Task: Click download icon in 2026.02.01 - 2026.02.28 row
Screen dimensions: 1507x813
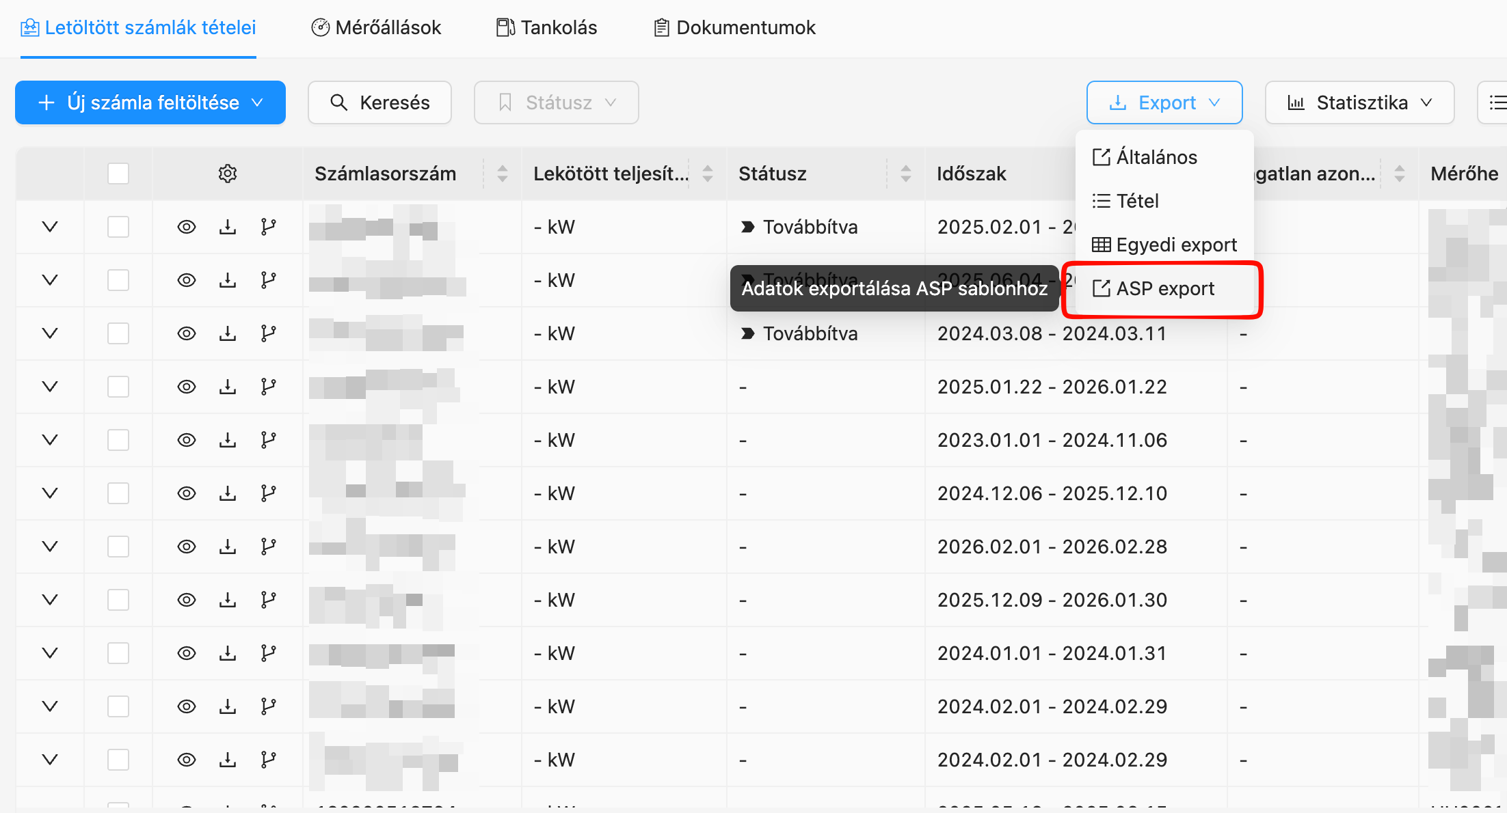Action: coord(228,547)
